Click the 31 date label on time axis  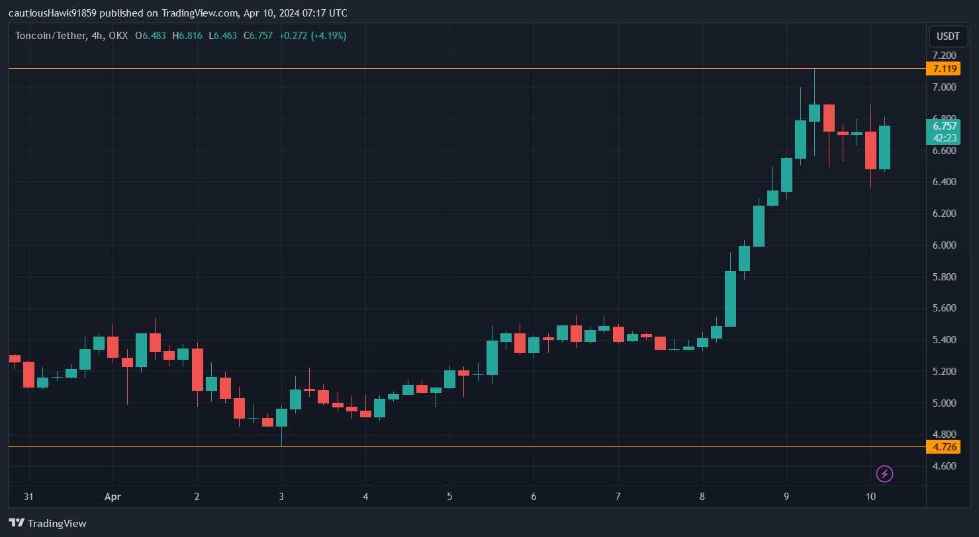tap(28, 496)
